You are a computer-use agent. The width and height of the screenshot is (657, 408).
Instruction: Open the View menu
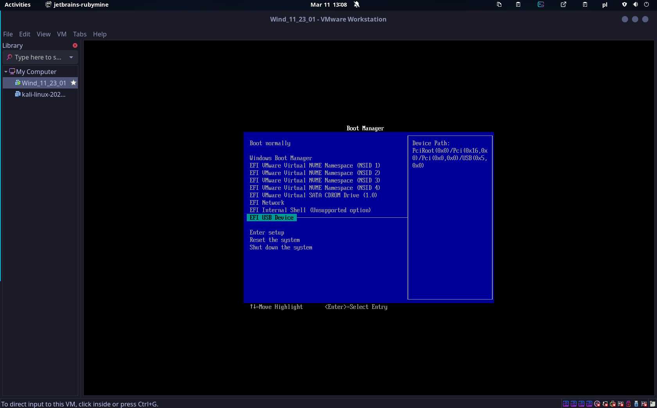click(x=43, y=34)
